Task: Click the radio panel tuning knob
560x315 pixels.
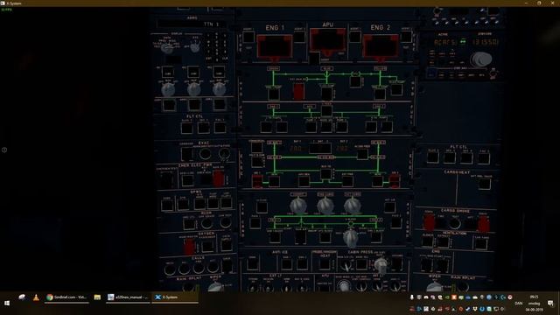Action: (480, 59)
